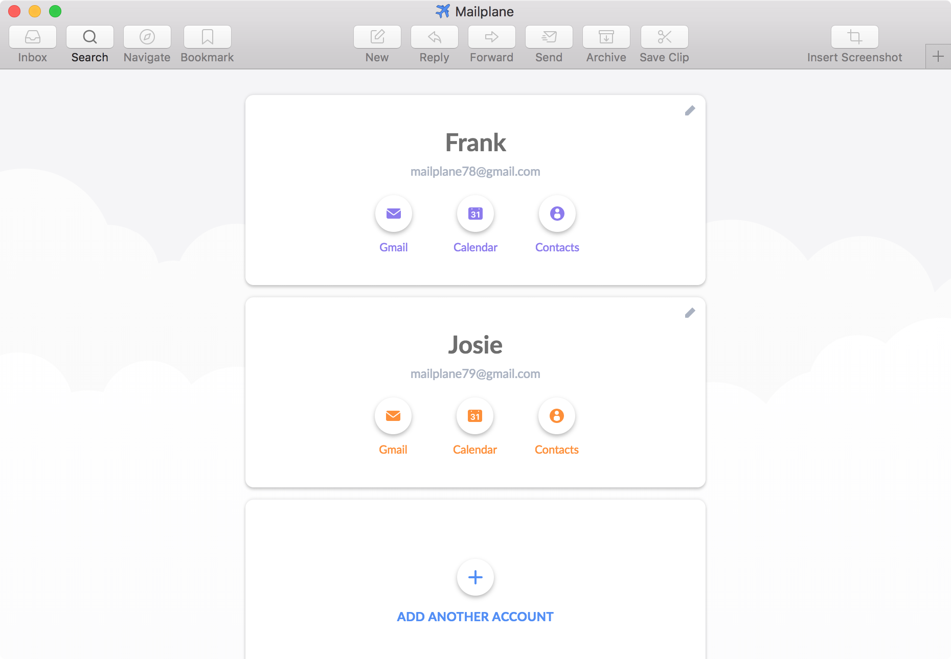The height and width of the screenshot is (659, 951).
Task: Click the Insert Screenshot toolbar icon
Action: click(x=854, y=37)
